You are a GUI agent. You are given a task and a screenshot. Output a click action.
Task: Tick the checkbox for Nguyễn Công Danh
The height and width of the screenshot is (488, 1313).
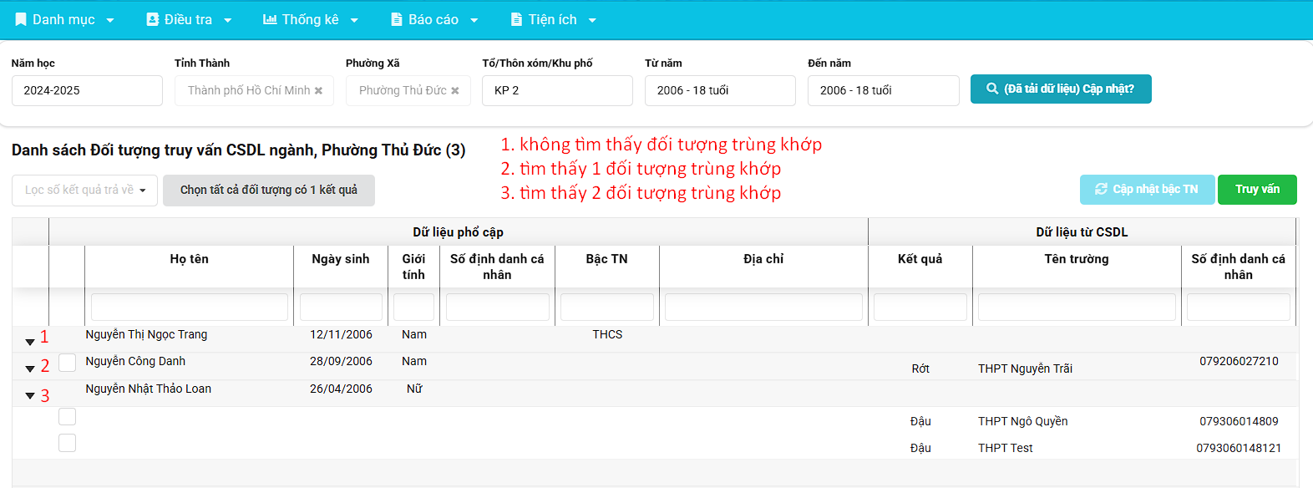pos(68,362)
